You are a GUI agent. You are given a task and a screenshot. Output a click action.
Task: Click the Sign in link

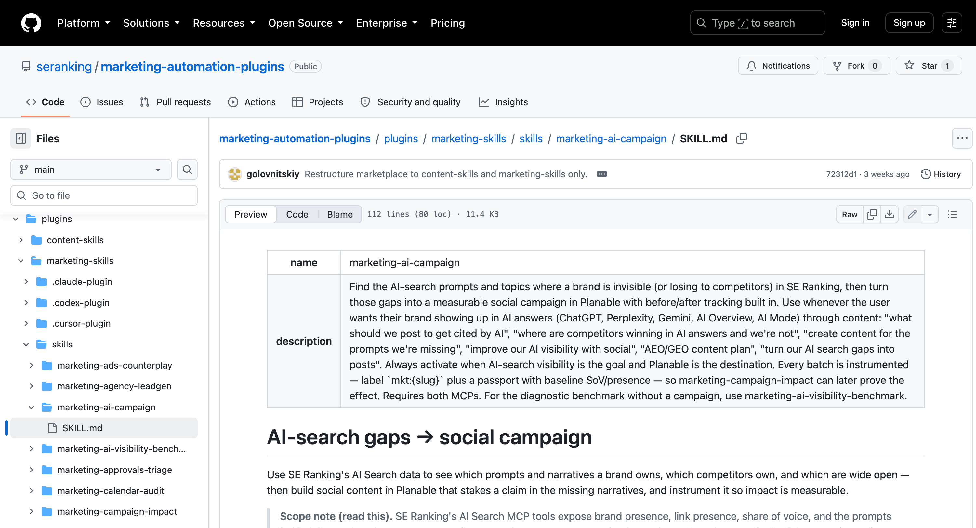coord(855,23)
